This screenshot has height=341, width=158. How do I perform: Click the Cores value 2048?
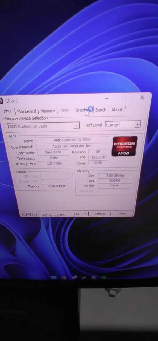(x=98, y=163)
